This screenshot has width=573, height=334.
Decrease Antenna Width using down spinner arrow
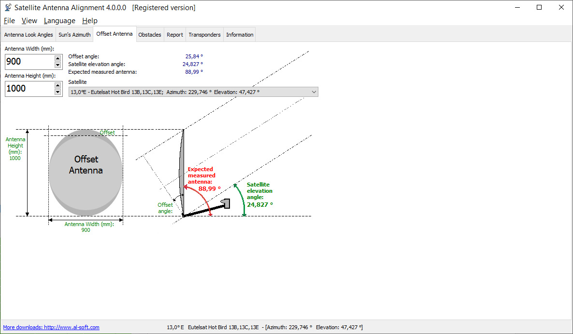coord(58,65)
